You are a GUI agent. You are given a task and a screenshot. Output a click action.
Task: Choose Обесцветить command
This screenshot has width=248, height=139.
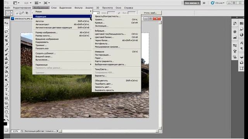(116, 81)
